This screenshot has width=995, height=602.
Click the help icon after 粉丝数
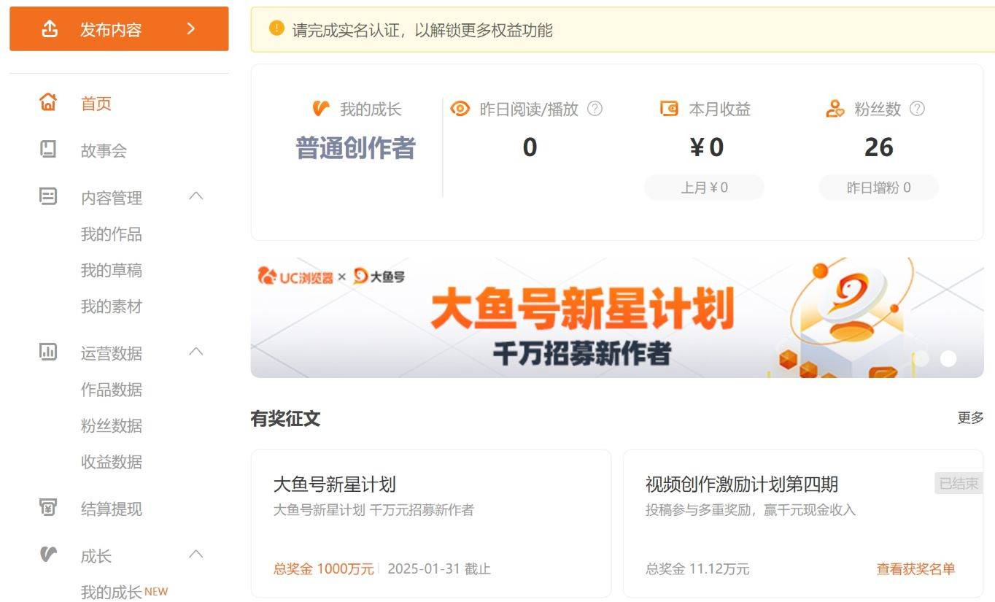[x=918, y=109]
